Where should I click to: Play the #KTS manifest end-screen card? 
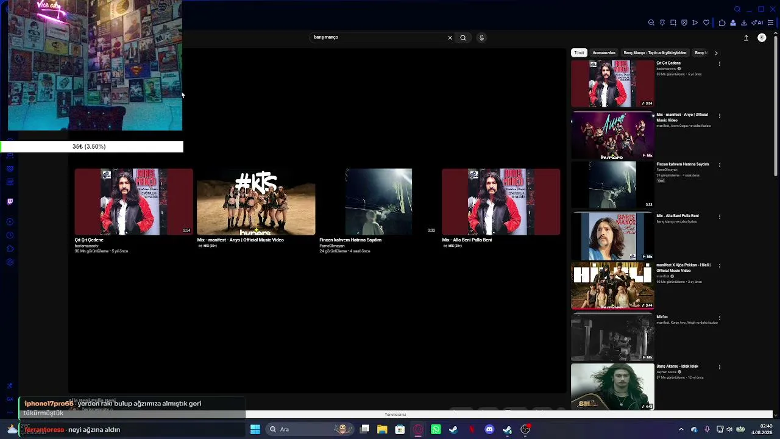tap(256, 202)
